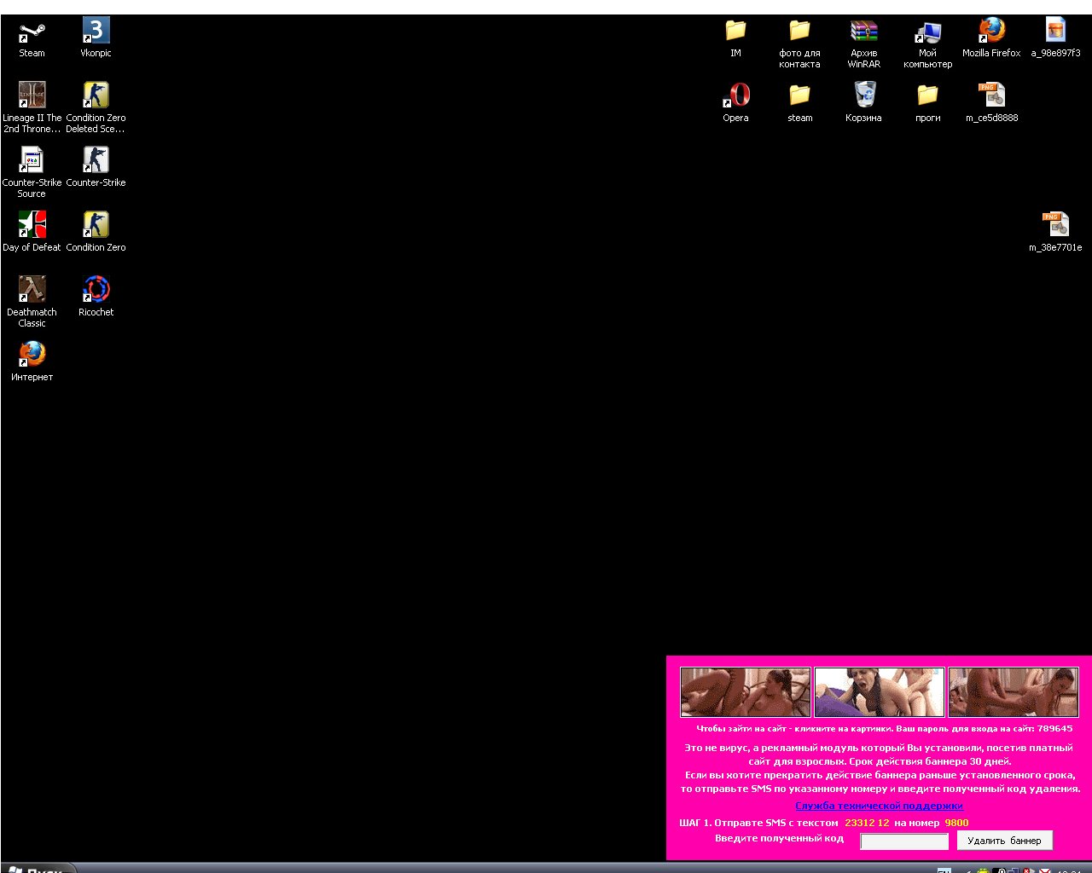The height and width of the screenshot is (873, 1092).
Task: Select the steam folder icon
Action: click(x=799, y=103)
